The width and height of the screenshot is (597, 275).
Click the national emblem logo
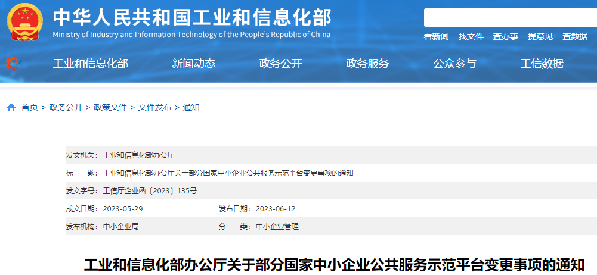tap(24, 22)
